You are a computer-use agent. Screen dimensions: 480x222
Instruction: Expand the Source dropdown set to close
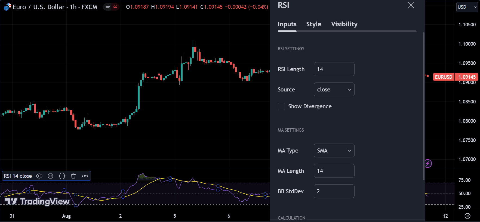(334, 90)
